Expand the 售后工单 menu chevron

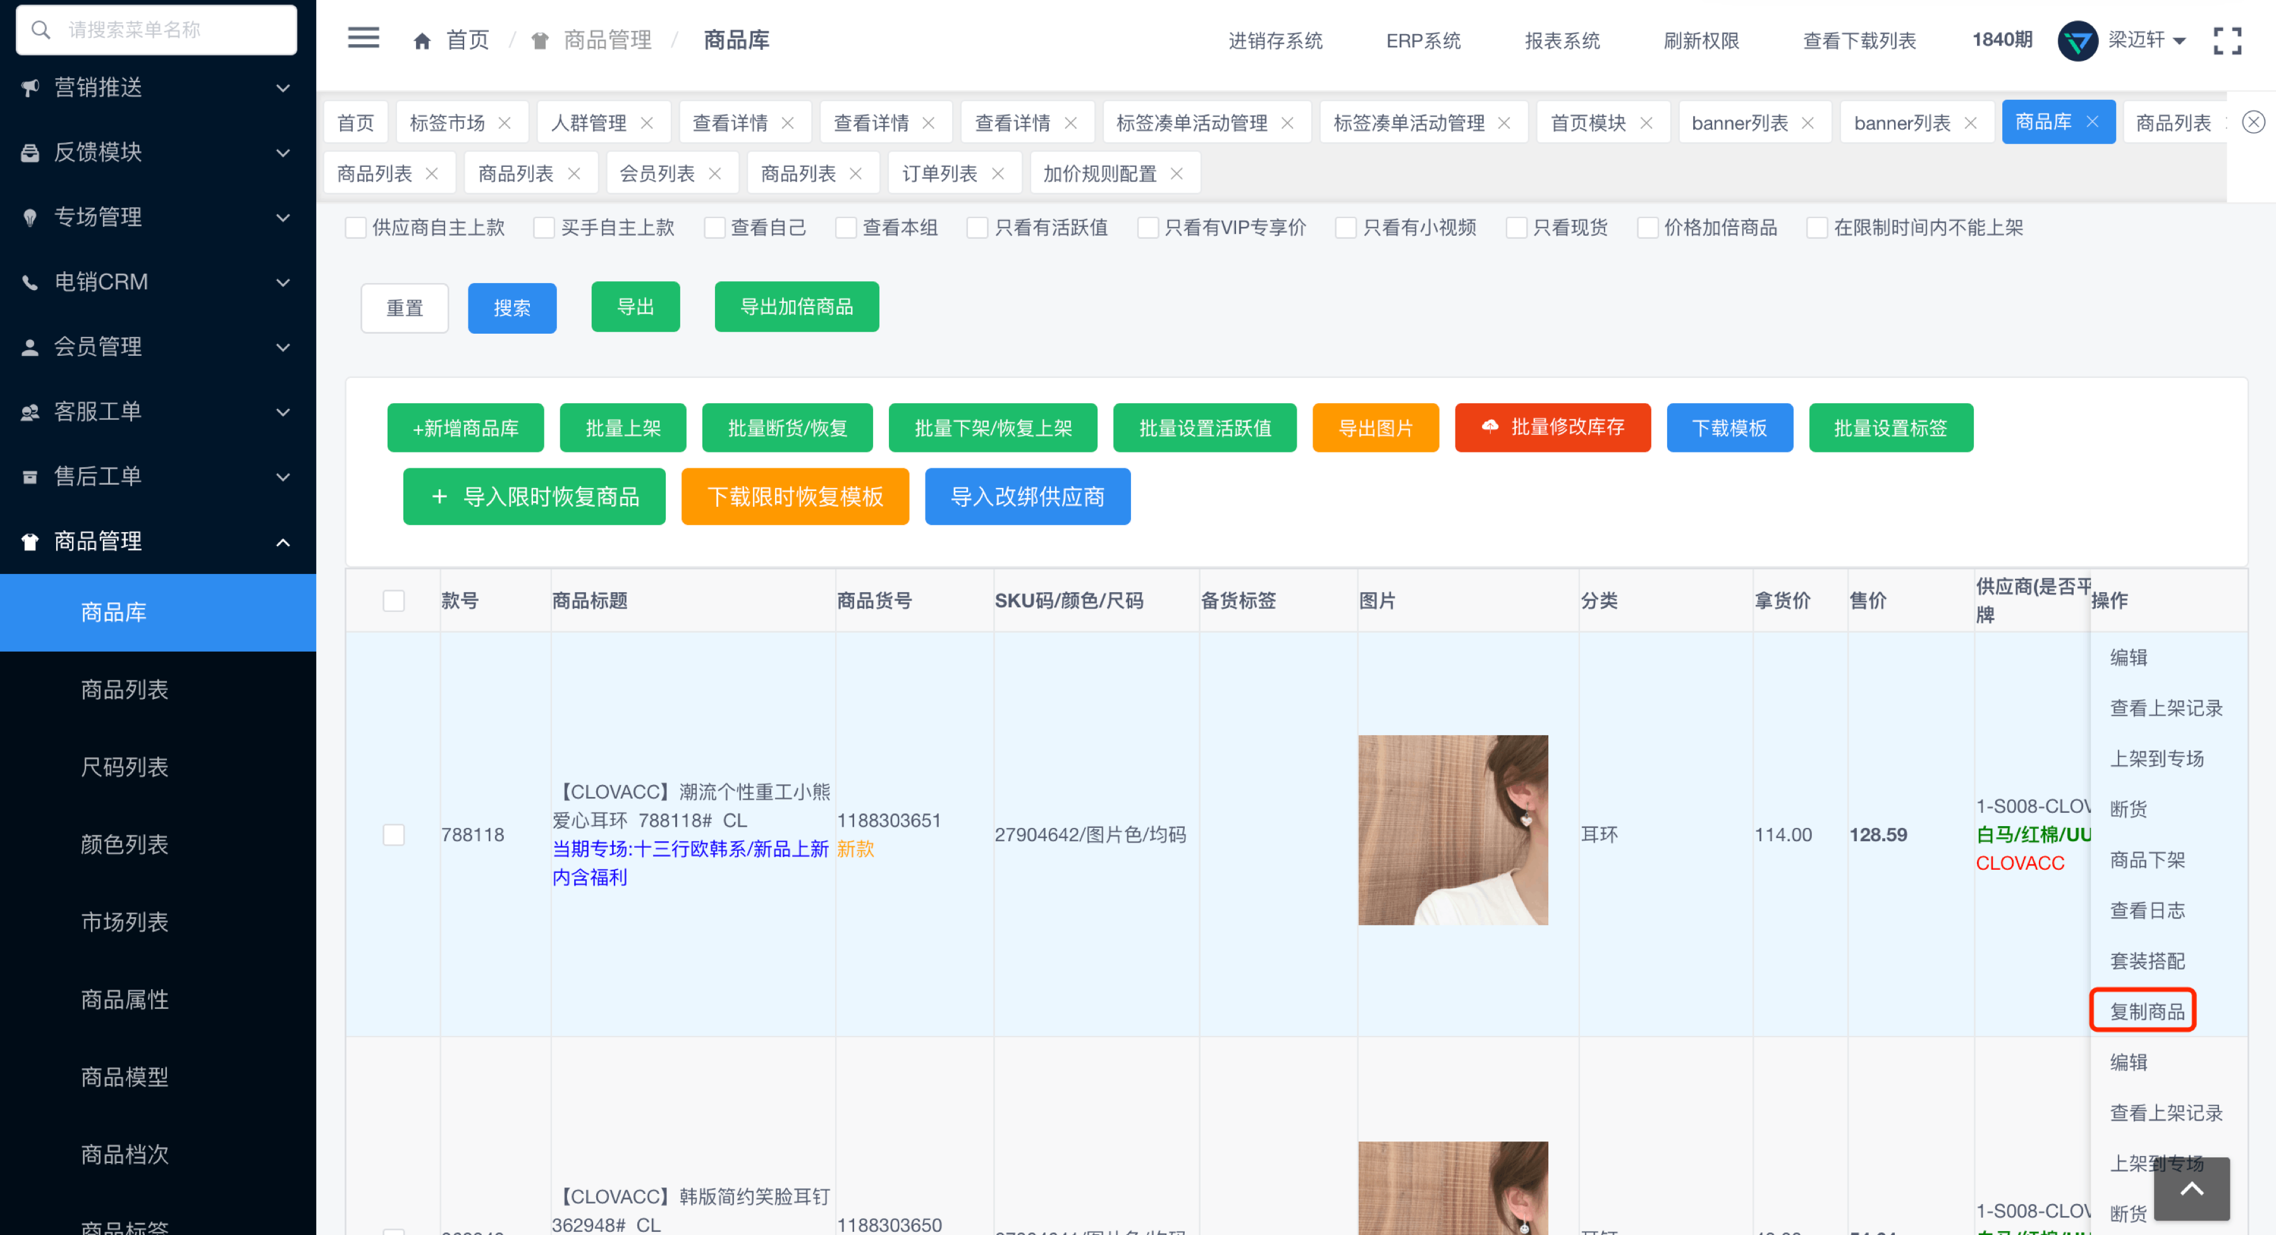click(283, 477)
